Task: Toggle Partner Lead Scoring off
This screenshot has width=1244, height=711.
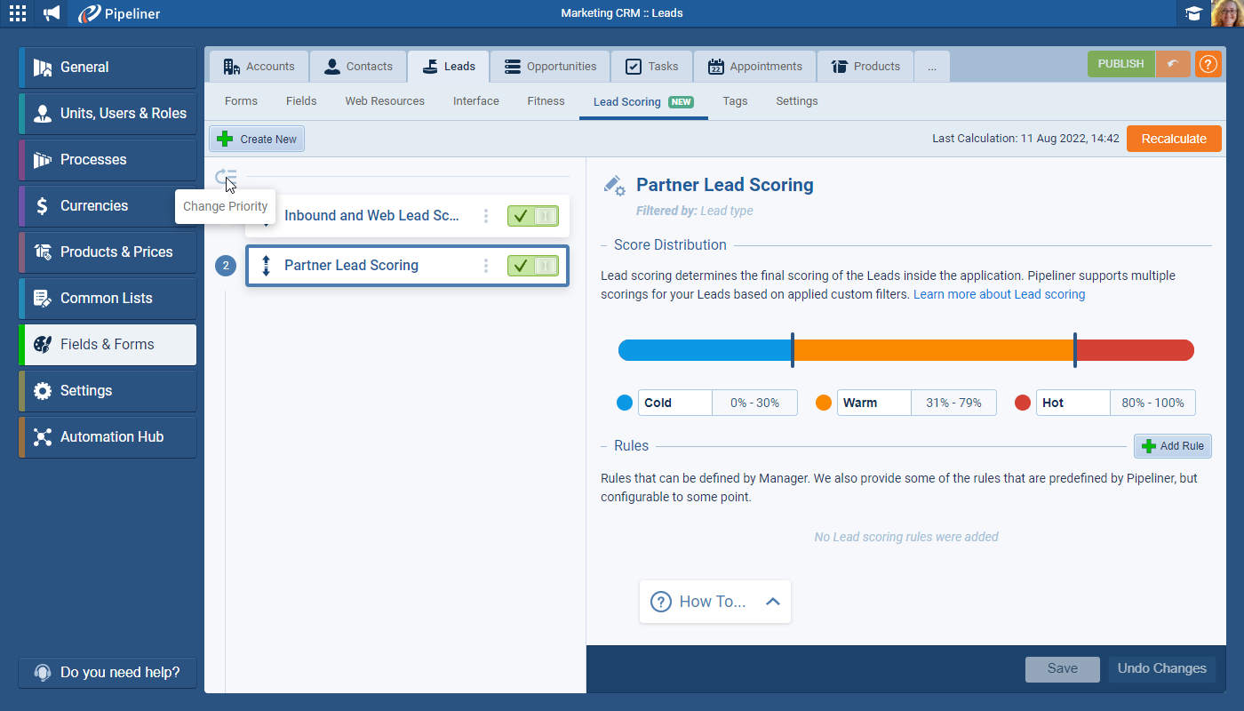Action: coord(532,266)
